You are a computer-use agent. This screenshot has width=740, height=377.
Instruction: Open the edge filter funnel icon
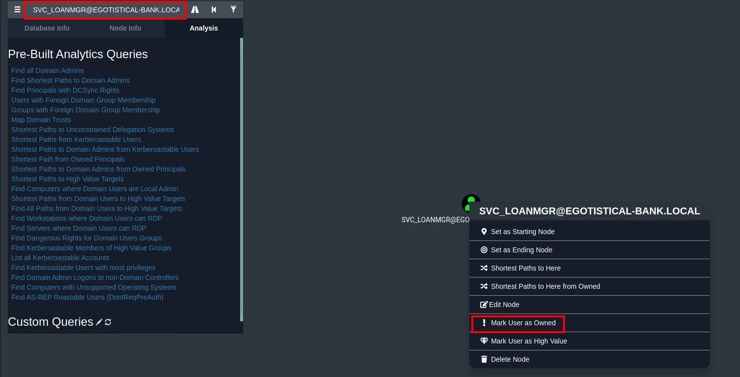coord(233,9)
